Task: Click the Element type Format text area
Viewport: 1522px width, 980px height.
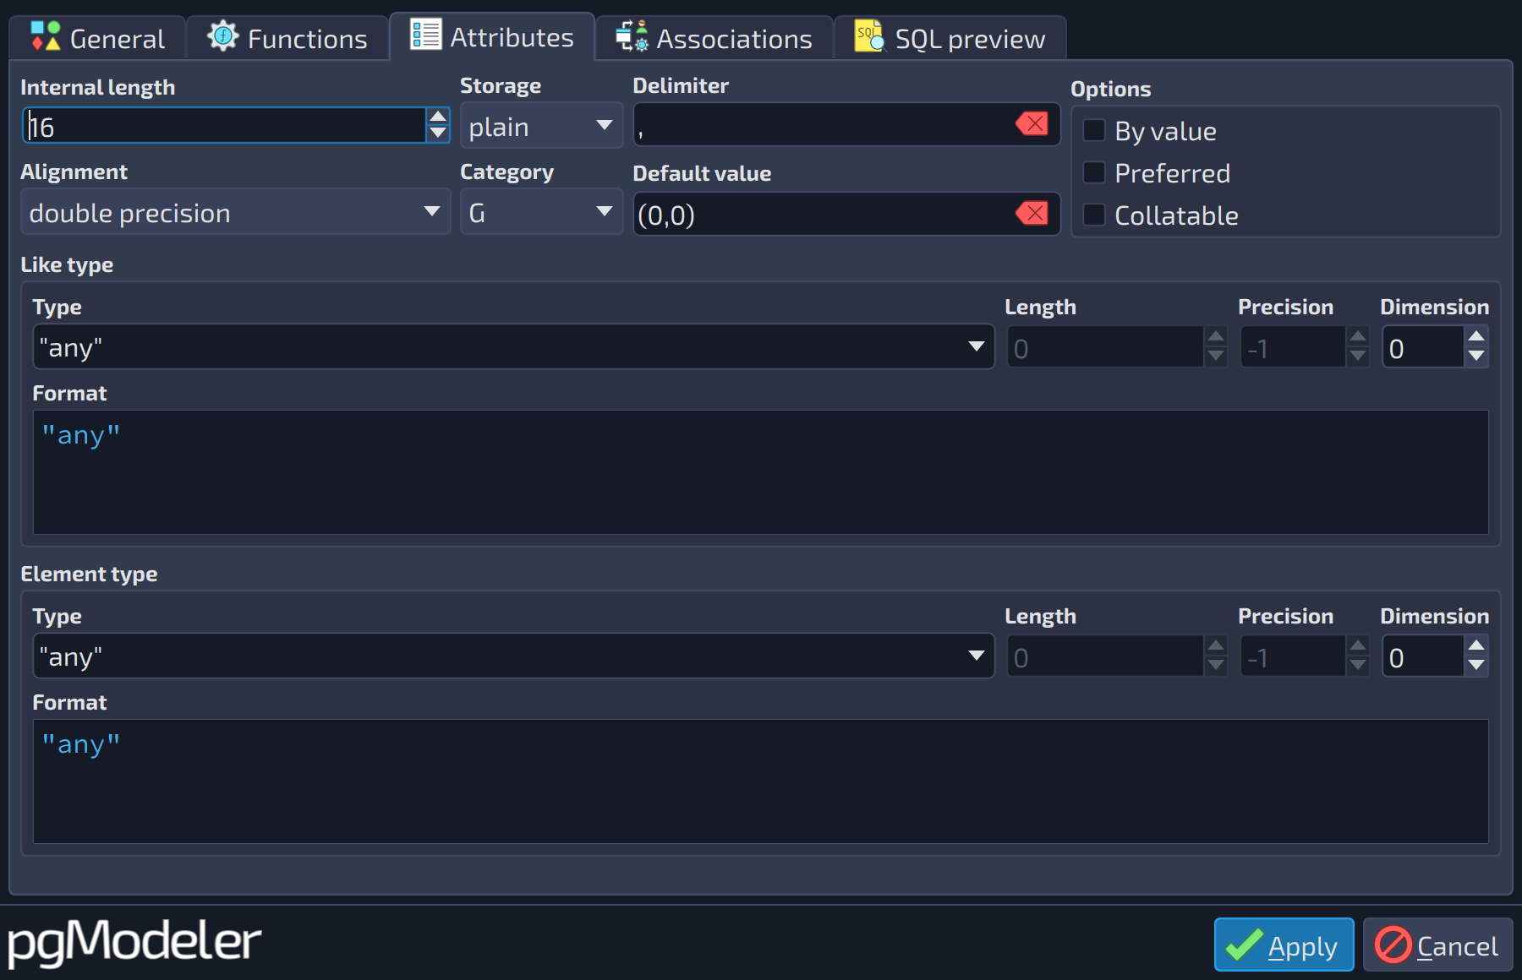Action: [x=761, y=781]
